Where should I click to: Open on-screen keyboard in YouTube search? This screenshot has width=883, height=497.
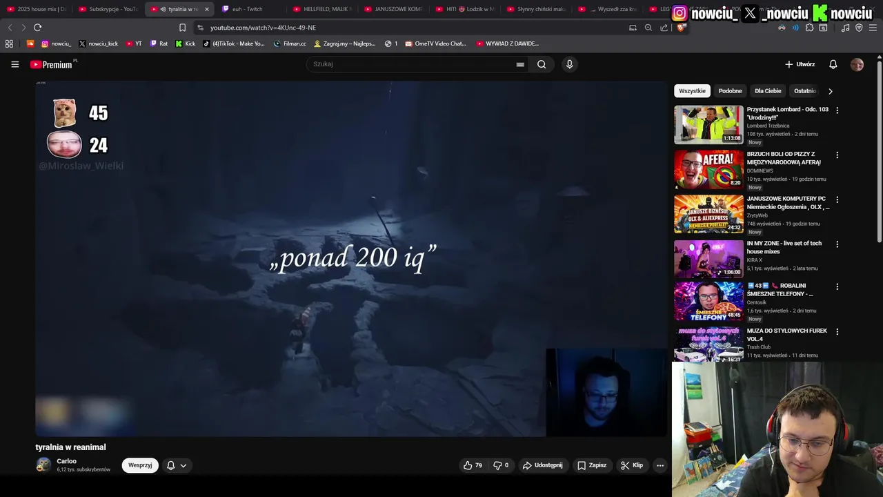pyautogui.click(x=520, y=64)
